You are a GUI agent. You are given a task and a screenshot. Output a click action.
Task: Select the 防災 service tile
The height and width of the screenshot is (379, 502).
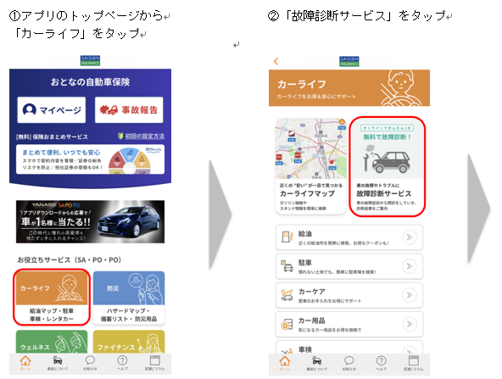(x=129, y=298)
